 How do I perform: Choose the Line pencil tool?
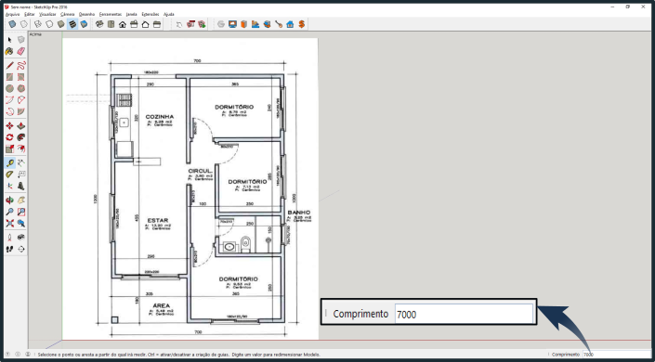(9, 66)
